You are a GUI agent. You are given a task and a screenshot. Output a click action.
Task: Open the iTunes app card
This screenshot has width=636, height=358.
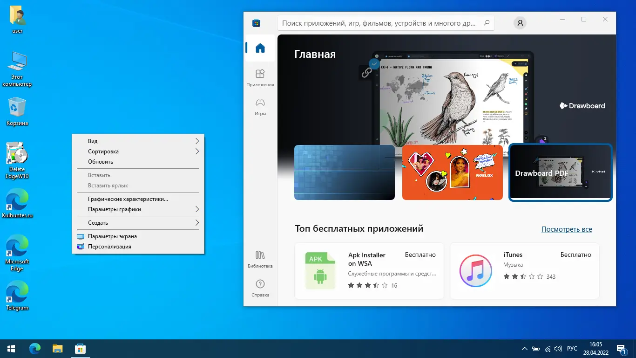coord(524,270)
